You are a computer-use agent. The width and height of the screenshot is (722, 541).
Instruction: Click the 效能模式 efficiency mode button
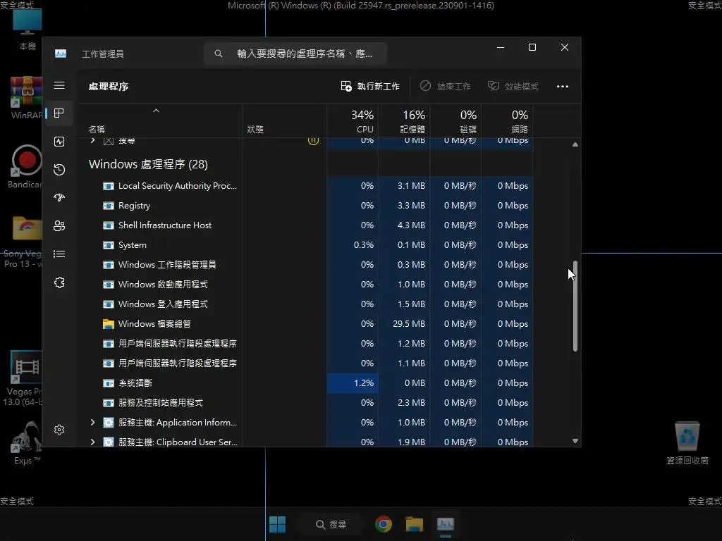tap(513, 86)
